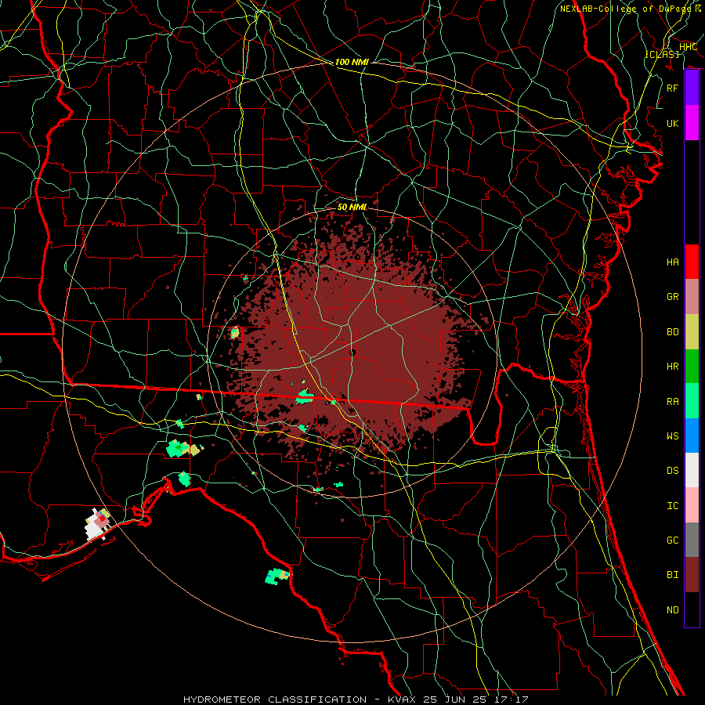The image size is (705, 705).
Task: Click the GR legend label
Action: pyautogui.click(x=673, y=297)
